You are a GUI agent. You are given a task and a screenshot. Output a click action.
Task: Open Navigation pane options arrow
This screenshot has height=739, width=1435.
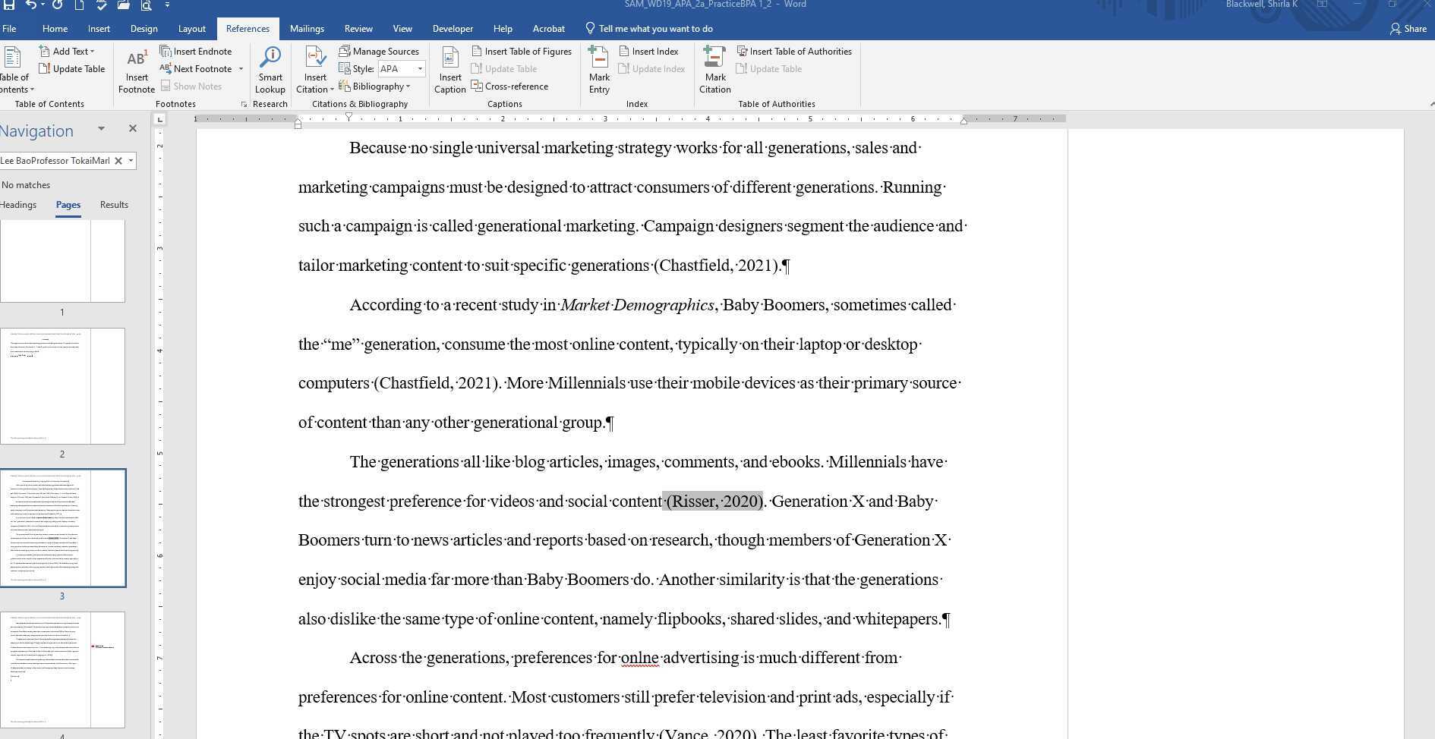pos(101,129)
